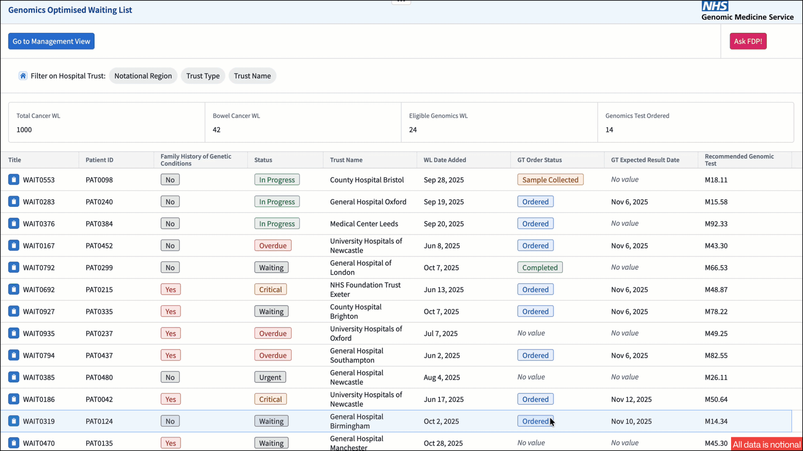Open the record icon for WAIT0167
Image resolution: width=803 pixels, height=451 pixels.
point(14,246)
